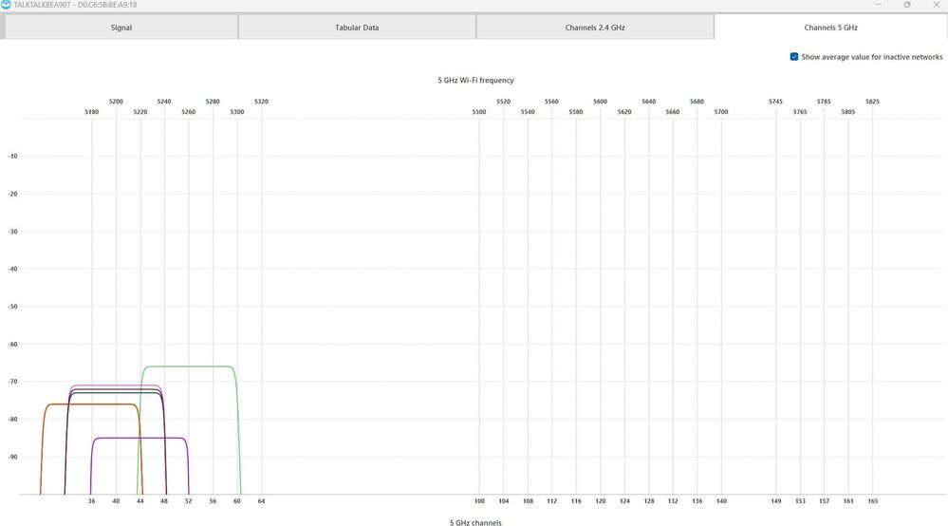Open the Tabular Data tab

[x=357, y=28]
